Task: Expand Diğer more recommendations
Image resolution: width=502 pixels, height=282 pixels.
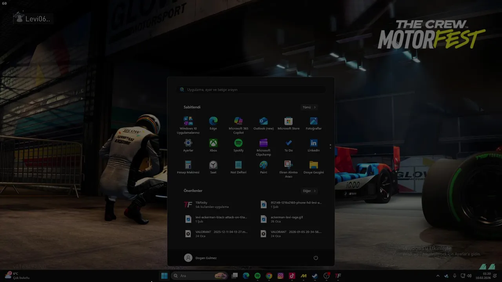Action: pyautogui.click(x=309, y=191)
